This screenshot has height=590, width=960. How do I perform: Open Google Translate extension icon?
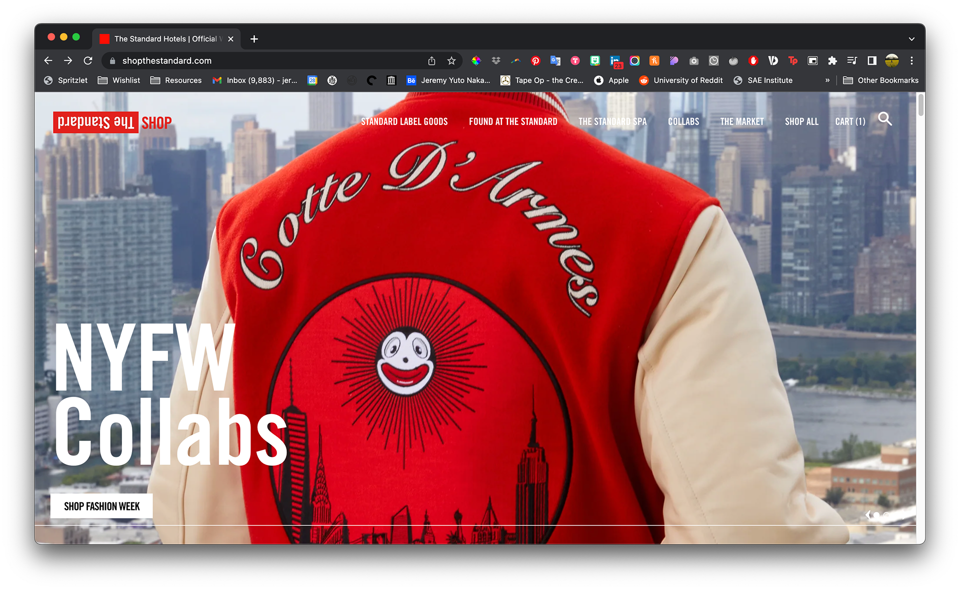(x=555, y=61)
